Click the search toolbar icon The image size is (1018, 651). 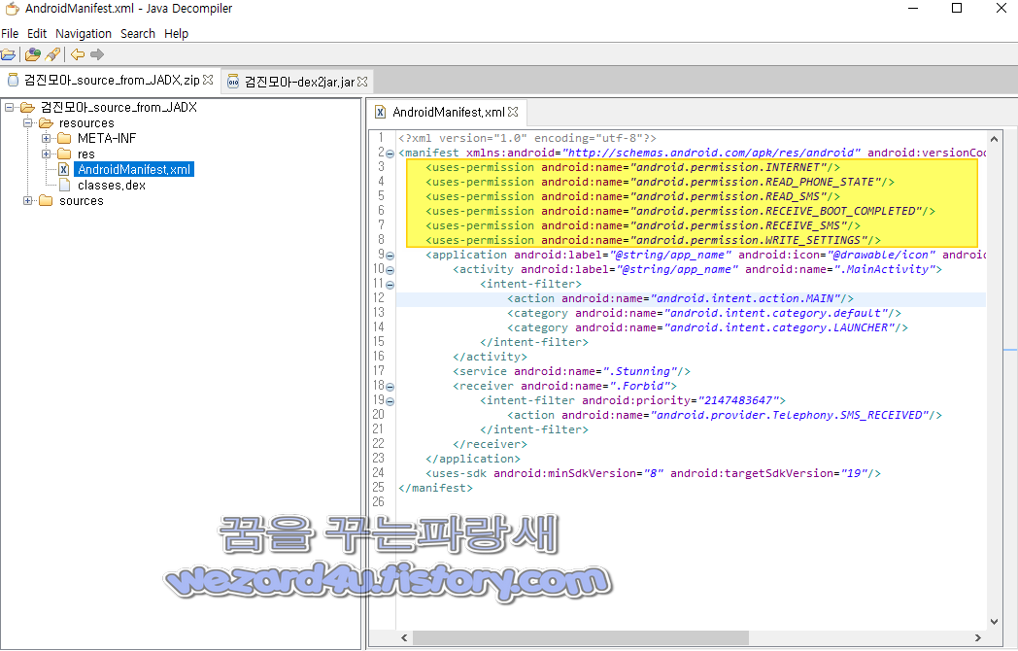click(x=51, y=54)
